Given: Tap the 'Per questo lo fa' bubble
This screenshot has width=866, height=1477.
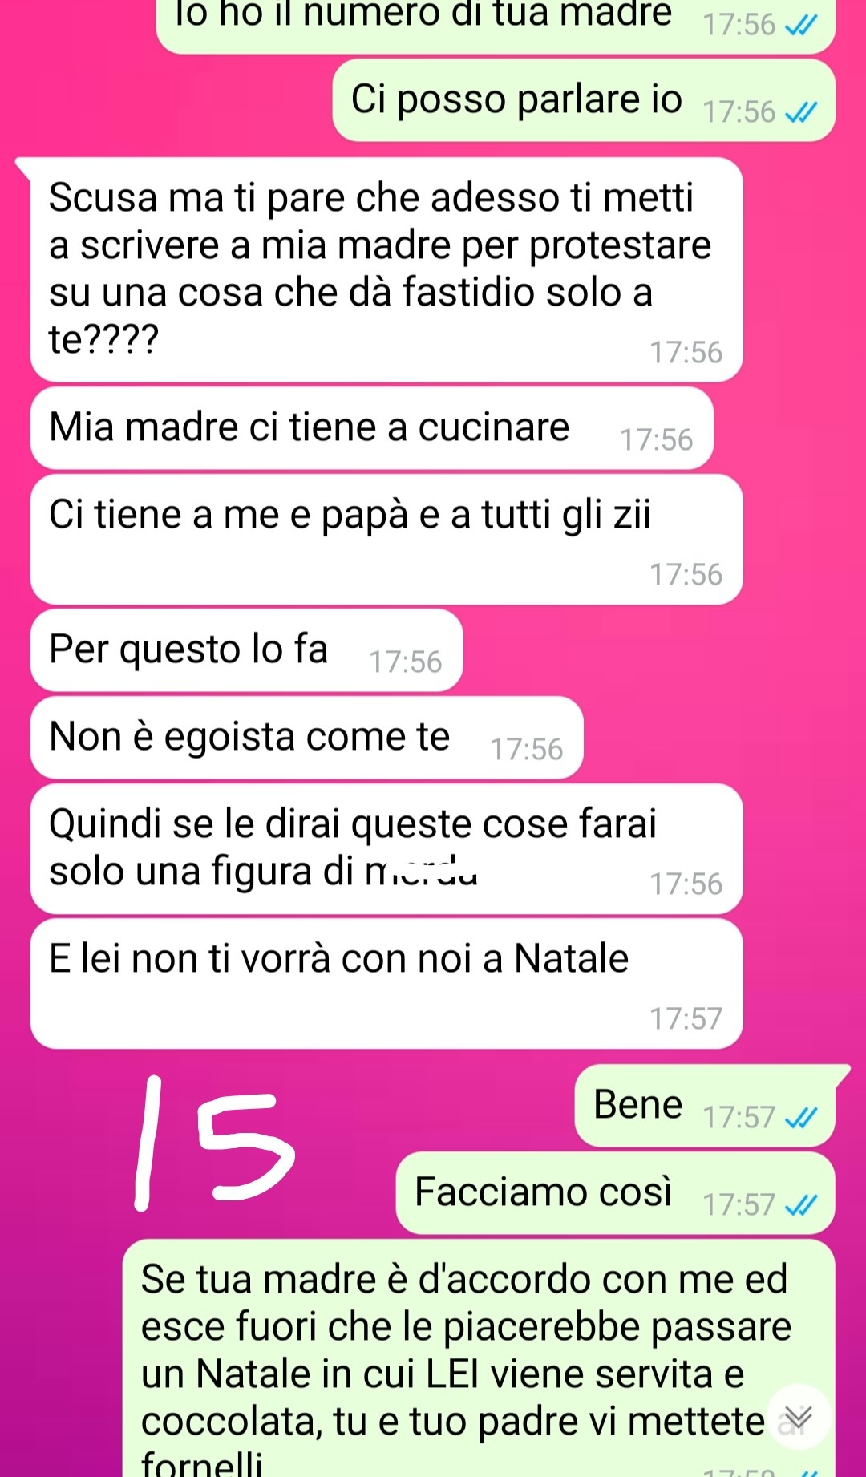Looking at the screenshot, I should coord(247,650).
